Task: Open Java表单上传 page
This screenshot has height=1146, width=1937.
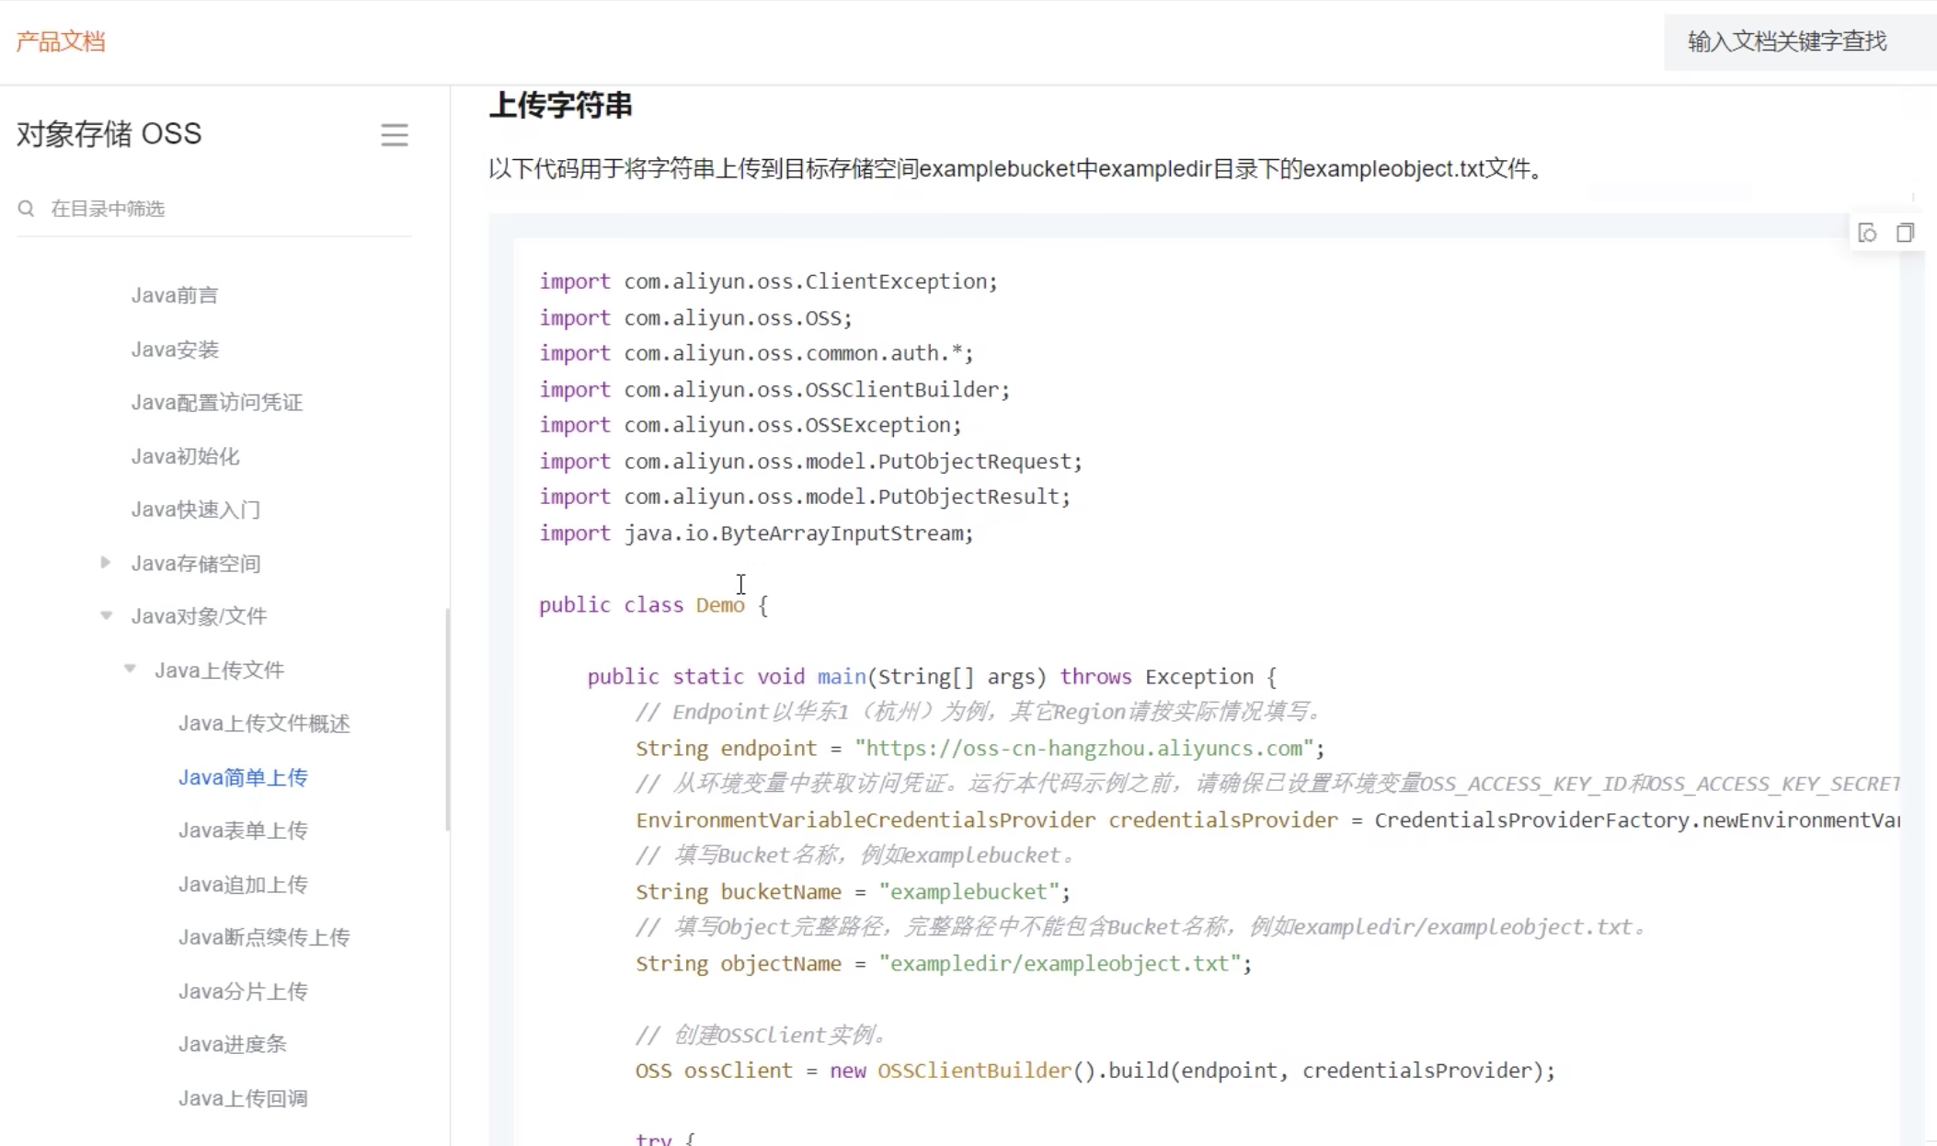Action: (x=243, y=831)
